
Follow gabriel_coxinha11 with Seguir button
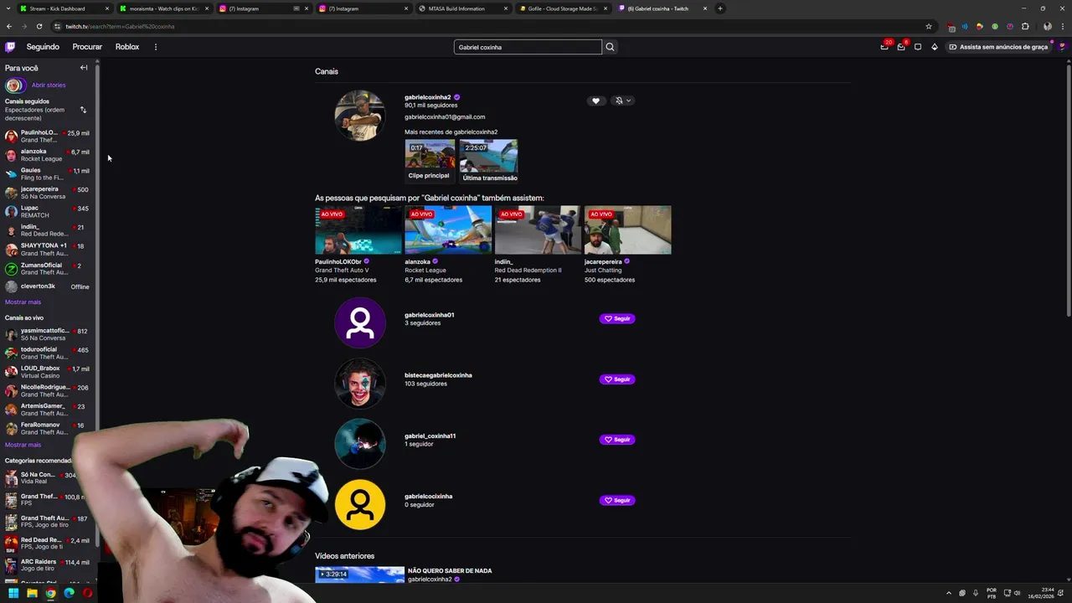(x=617, y=440)
